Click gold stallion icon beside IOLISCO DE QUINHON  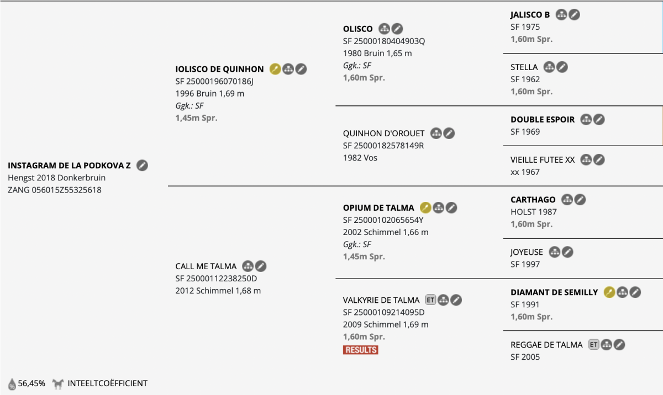(275, 69)
